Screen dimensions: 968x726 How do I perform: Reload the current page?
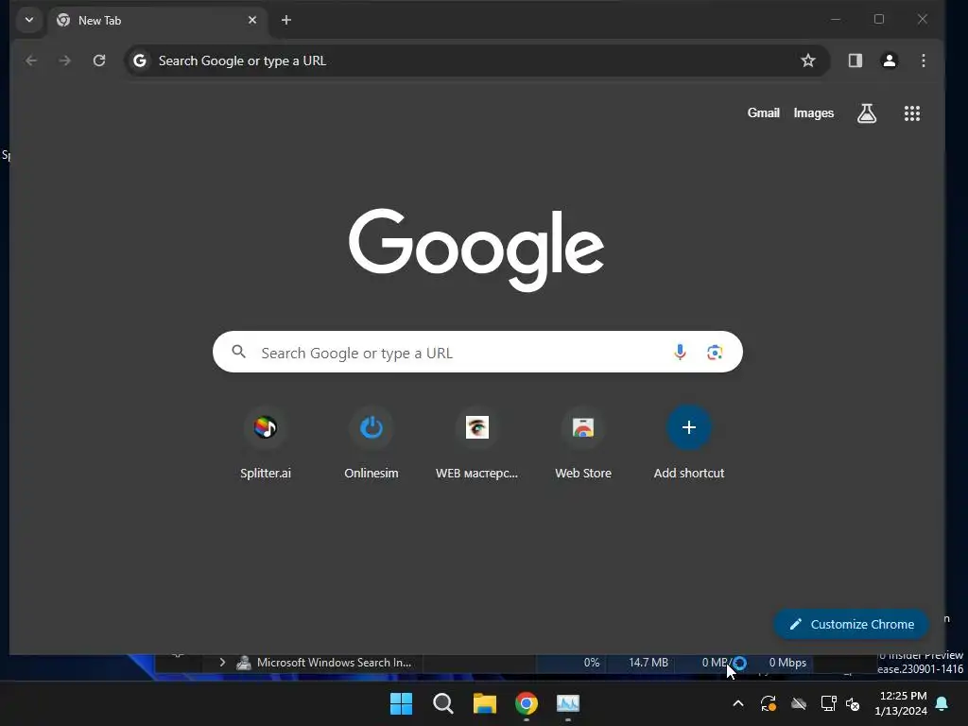pos(99,60)
